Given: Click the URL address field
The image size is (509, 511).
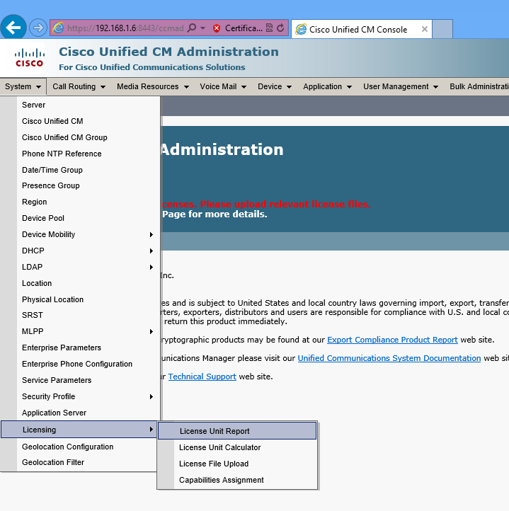Looking at the screenshot, I should click(125, 28).
